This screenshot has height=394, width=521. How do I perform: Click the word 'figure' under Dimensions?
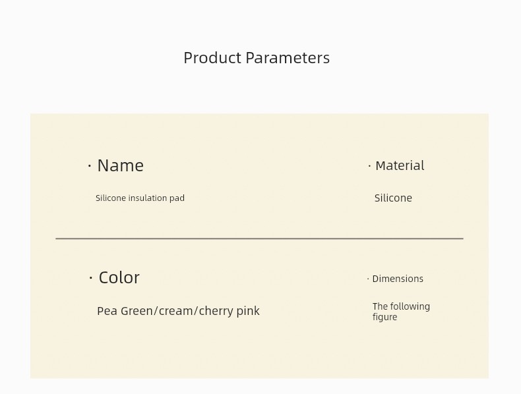[384, 317]
